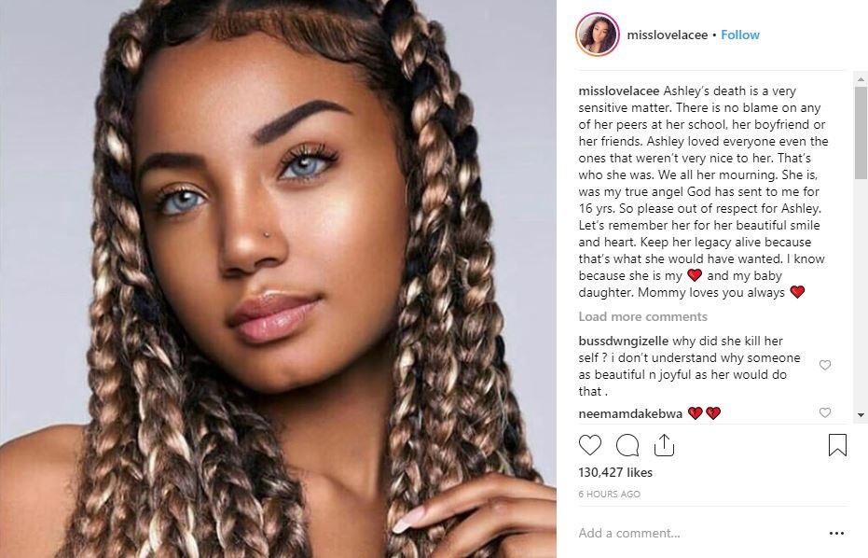
Task: Open the comment bubble icon
Action: 627,445
